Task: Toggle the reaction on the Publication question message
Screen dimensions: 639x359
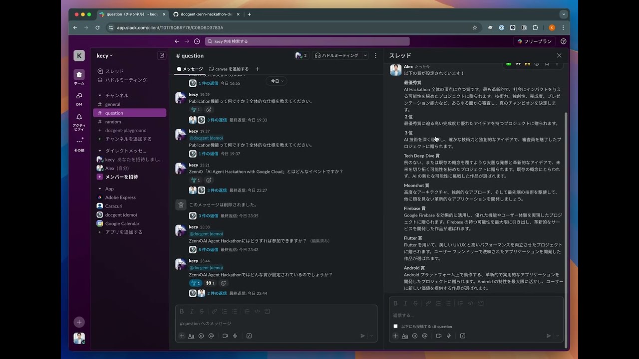Action: pos(195,110)
